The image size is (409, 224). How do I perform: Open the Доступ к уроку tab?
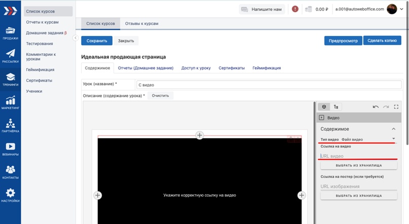[x=196, y=68]
